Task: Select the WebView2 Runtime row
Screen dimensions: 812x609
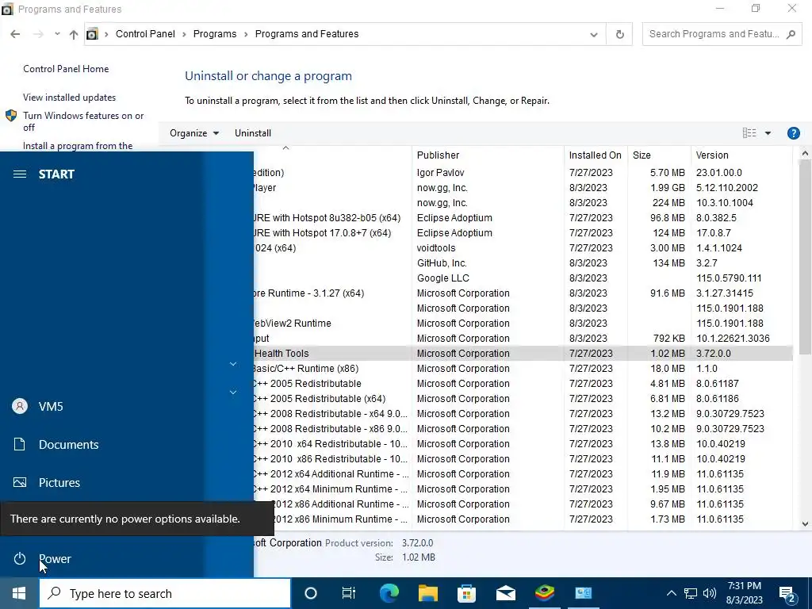Action: click(x=523, y=324)
